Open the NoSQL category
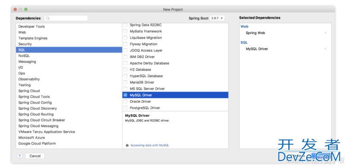The width and height of the screenshot is (345, 166). [69, 56]
